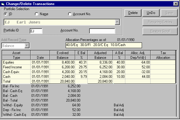
Task: Close the Change/Delete Transactions window
Action: click(176, 4)
